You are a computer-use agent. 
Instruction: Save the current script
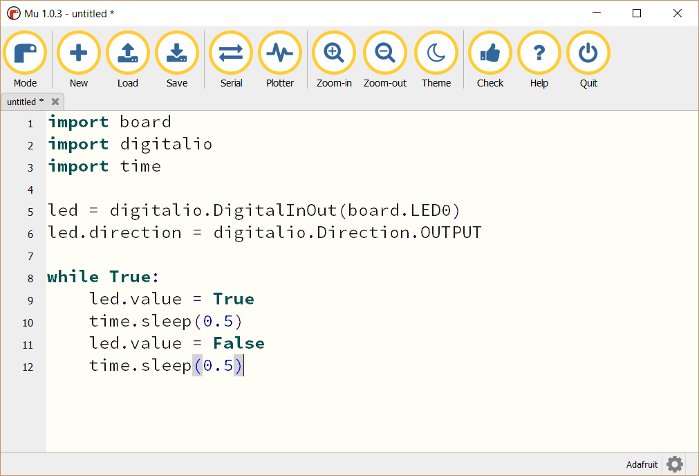pyautogui.click(x=177, y=54)
